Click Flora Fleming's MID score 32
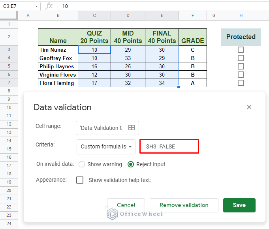This screenshot has width=269, height=229. point(128,83)
